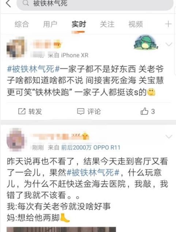Expand second post's chevron menu
This screenshot has width=176, height=232.
(x=169, y=136)
